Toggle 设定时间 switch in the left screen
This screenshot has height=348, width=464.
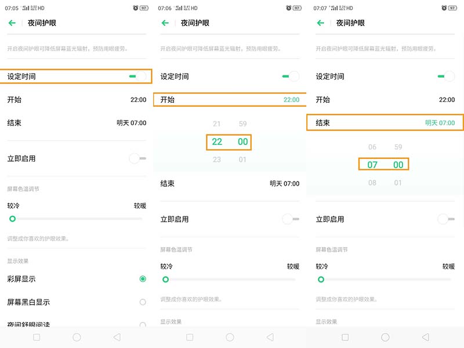coord(137,77)
